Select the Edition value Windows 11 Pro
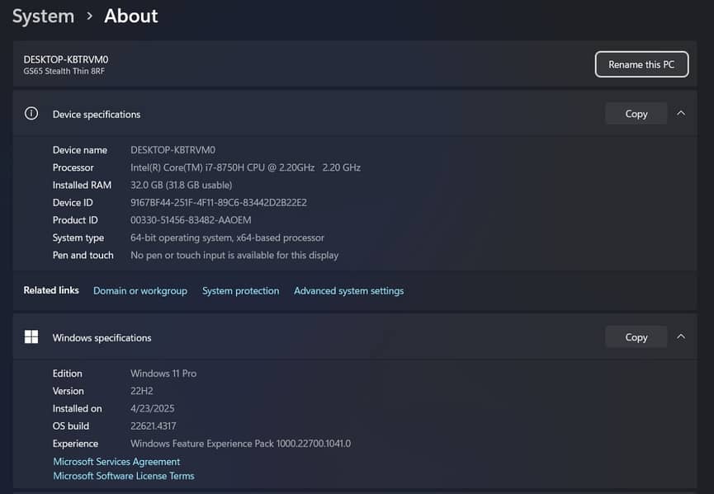The width and height of the screenshot is (714, 494). click(x=163, y=374)
